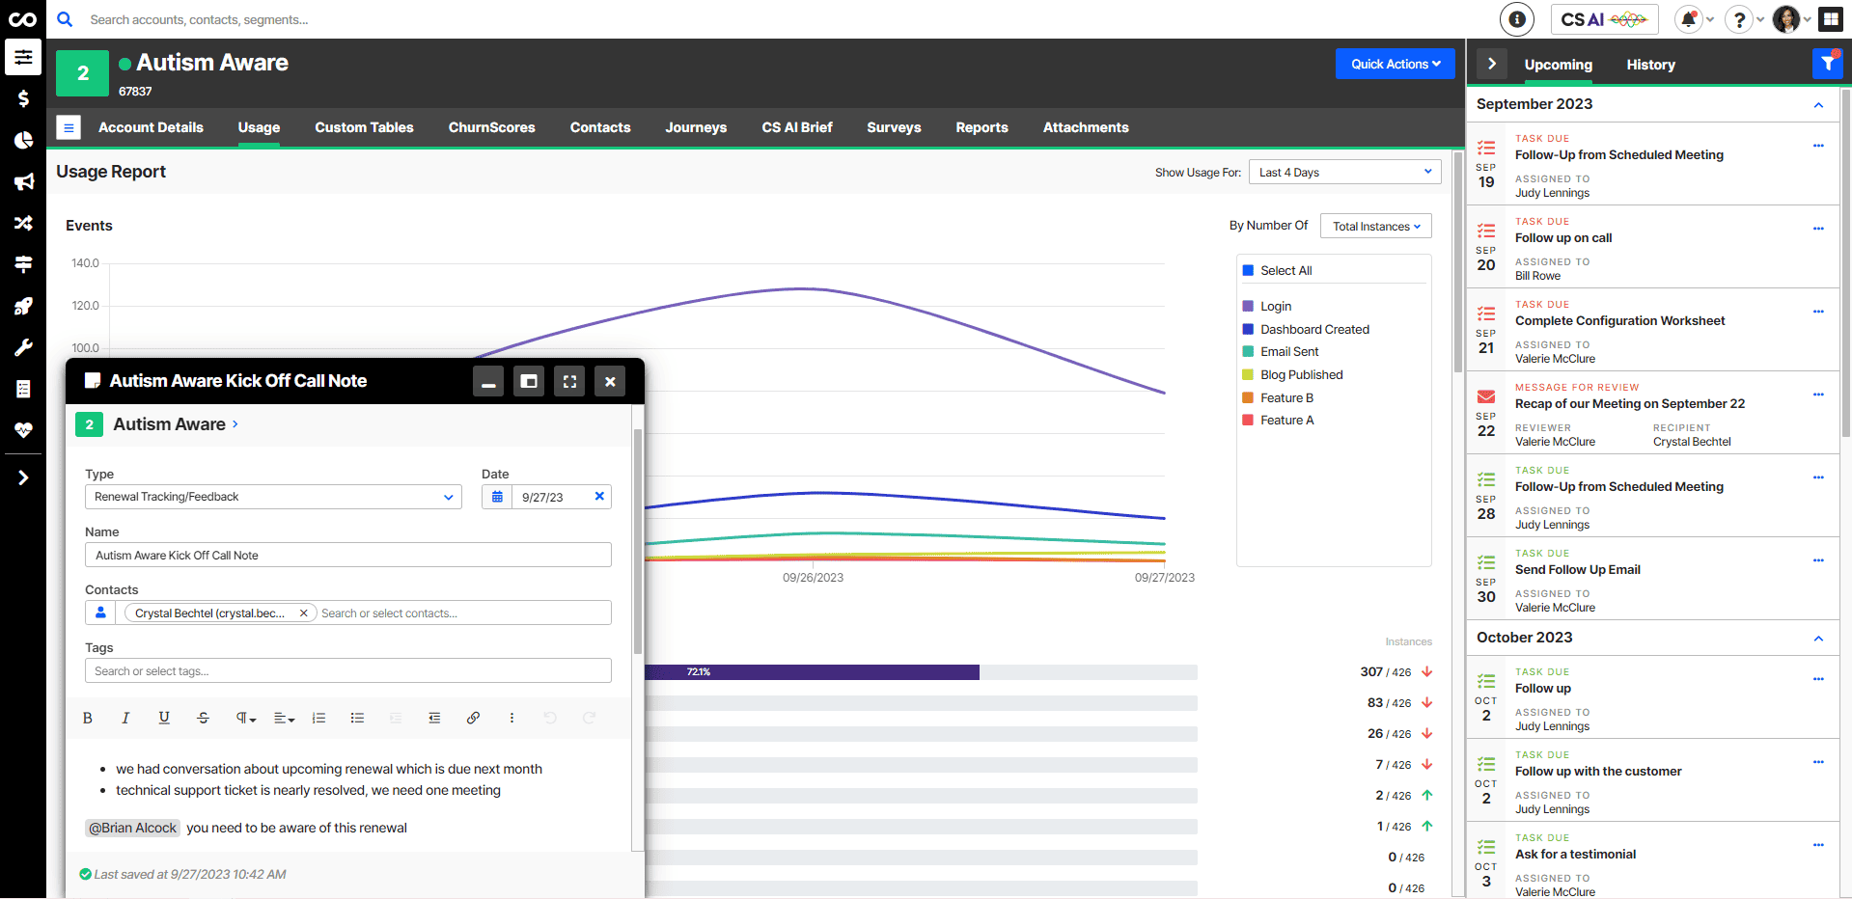Apply bold formatting in the note editor
This screenshot has height=899, width=1852.
(x=87, y=718)
